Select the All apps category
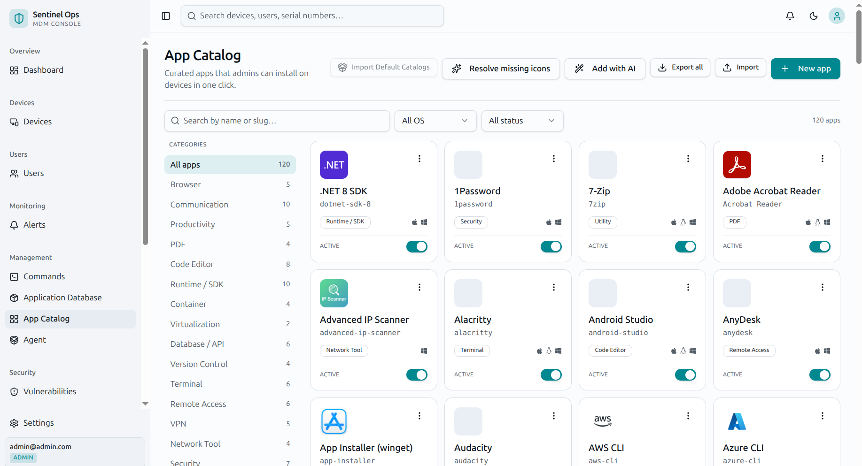 [x=230, y=165]
